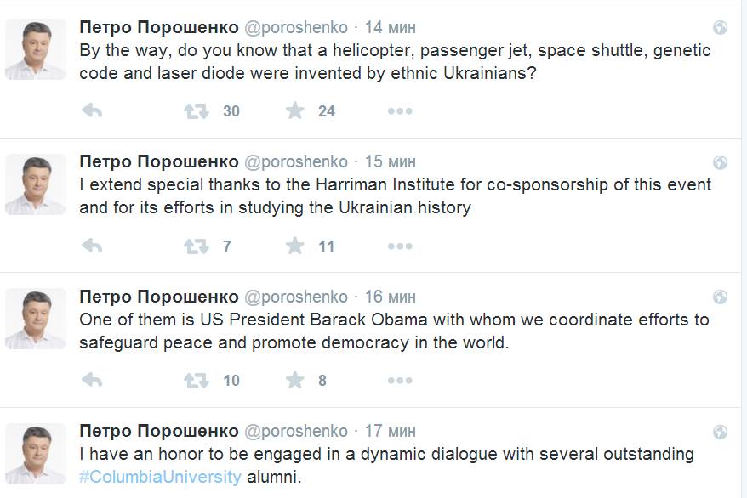Open more options on Obama tweet
Viewport: 747px width, 498px height.
point(400,381)
